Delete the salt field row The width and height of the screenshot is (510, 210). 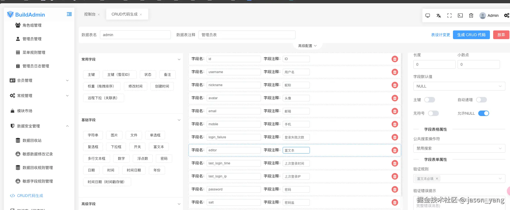point(395,202)
